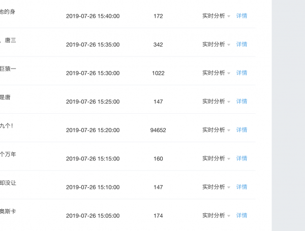The height and width of the screenshot is (231, 305).
Task: Open 实时分析 dropdown for 15:25:00 row
Action: click(216, 102)
